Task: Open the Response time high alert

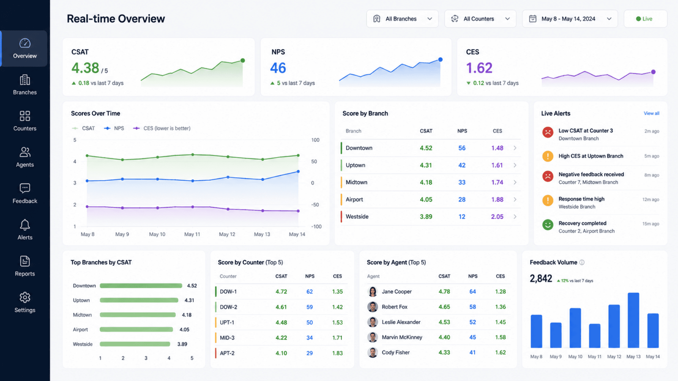Action: click(600, 203)
